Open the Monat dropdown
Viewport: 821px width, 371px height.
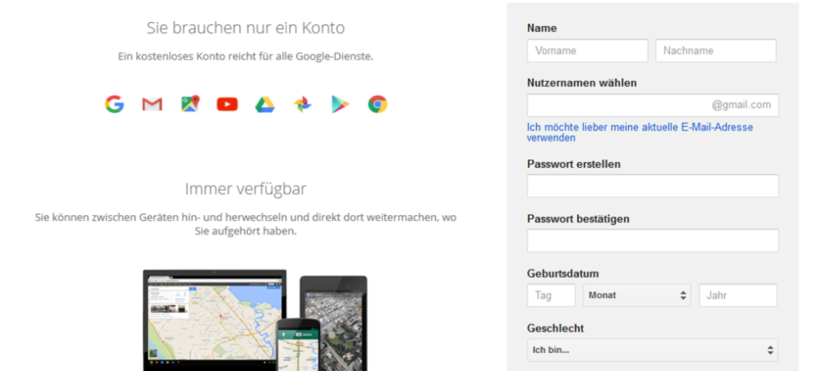636,295
